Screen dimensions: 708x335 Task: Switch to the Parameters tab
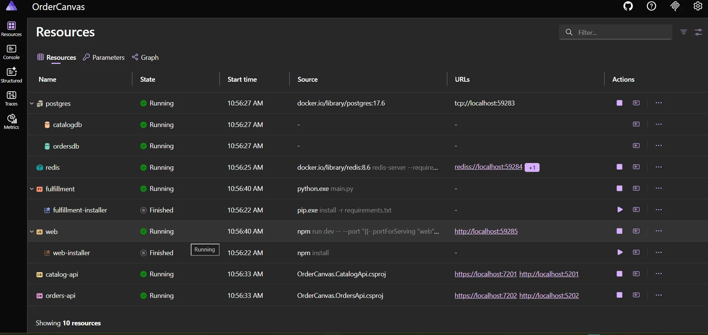(x=104, y=57)
